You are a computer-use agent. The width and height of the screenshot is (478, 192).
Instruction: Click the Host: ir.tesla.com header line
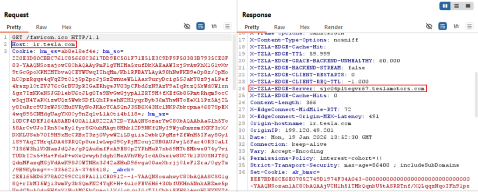coord(35,44)
